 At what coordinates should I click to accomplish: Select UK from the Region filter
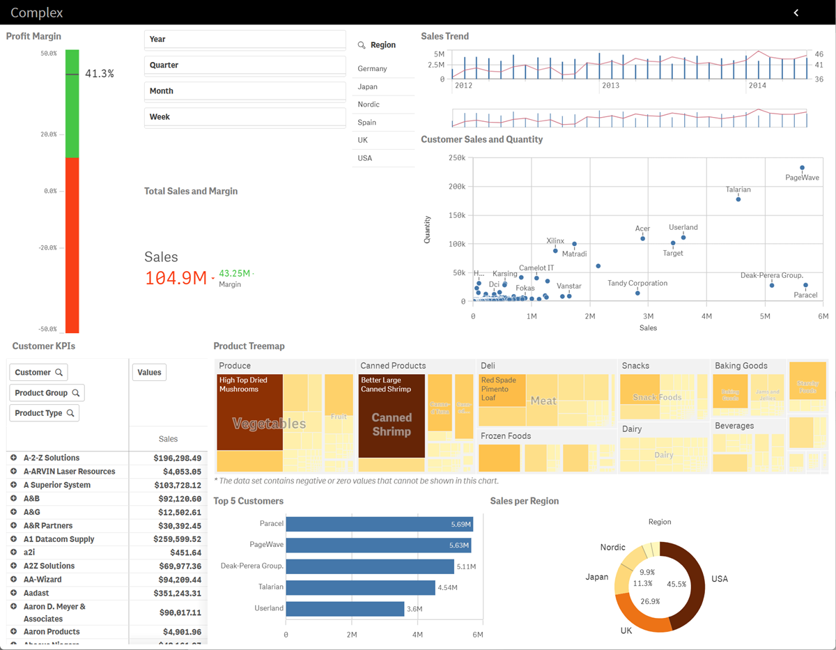(376, 139)
